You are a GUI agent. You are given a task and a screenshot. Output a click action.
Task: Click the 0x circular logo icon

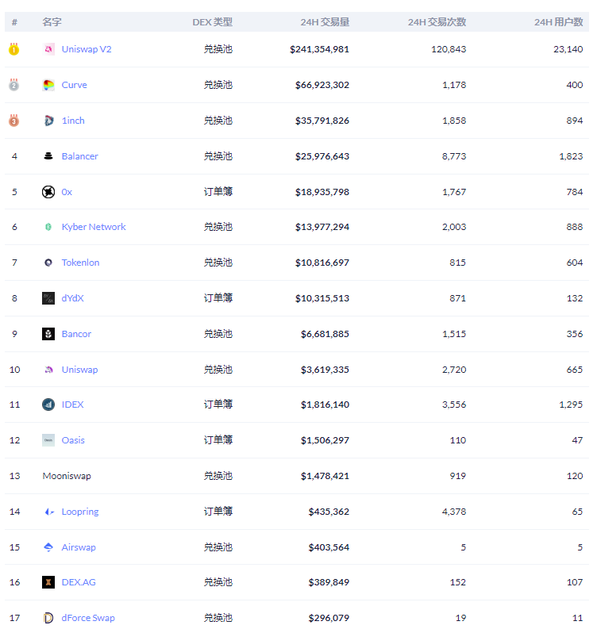coord(48,192)
